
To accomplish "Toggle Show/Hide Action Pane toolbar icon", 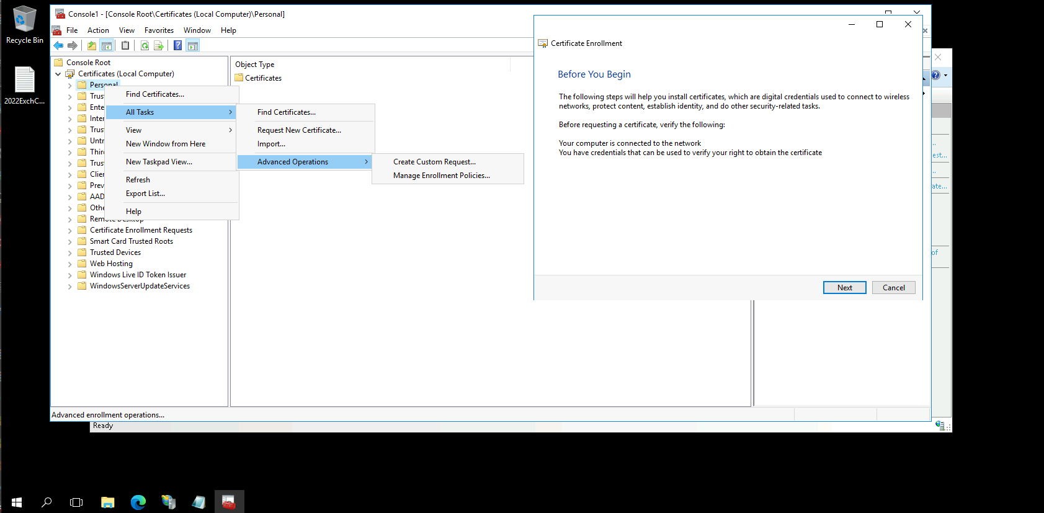I will (x=193, y=45).
